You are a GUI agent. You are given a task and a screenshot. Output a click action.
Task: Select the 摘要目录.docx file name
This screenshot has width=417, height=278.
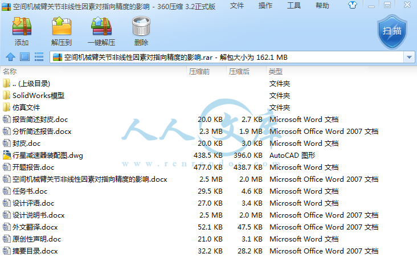pyautogui.click(x=35, y=251)
